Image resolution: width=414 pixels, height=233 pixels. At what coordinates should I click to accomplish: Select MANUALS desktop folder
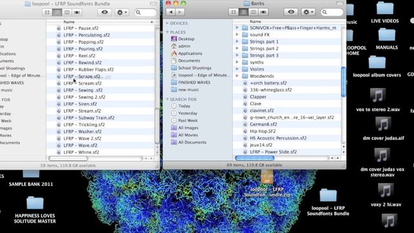click(387, 39)
